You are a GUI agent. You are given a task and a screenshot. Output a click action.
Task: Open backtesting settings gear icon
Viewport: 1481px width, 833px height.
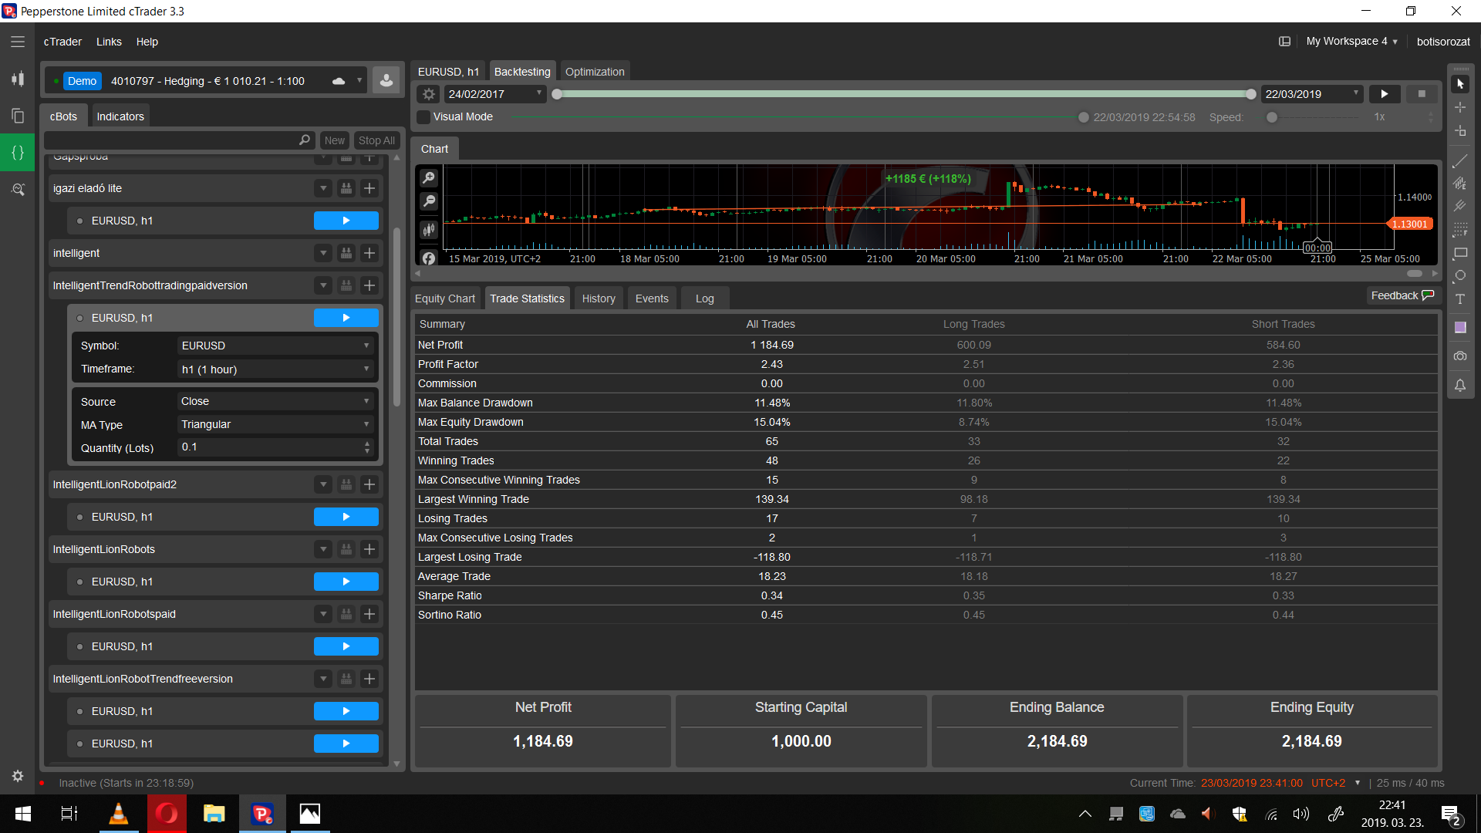coord(429,94)
